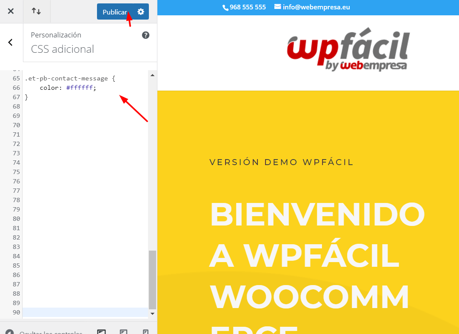This screenshot has height=334, width=459.
Task: Open publish settings gear icon
Action: click(141, 12)
